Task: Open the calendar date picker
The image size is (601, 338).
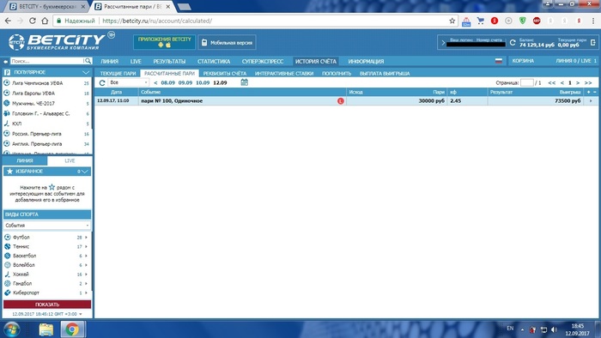Action: click(x=244, y=82)
